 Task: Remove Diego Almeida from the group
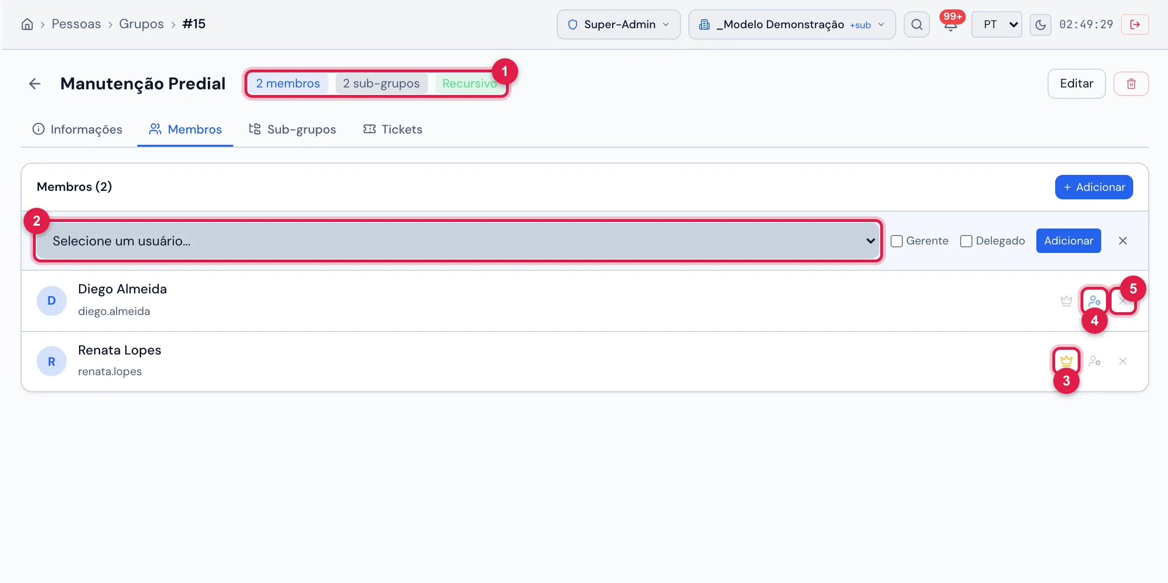[1122, 301]
